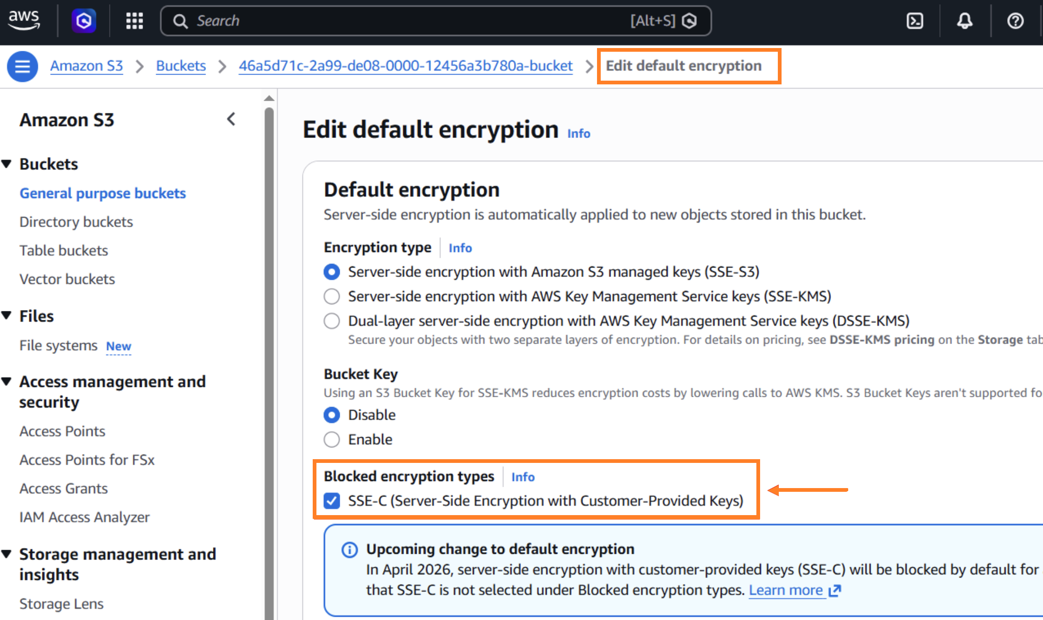The width and height of the screenshot is (1043, 620).
Task: Open Directory buckets in the sidebar
Action: point(76,222)
